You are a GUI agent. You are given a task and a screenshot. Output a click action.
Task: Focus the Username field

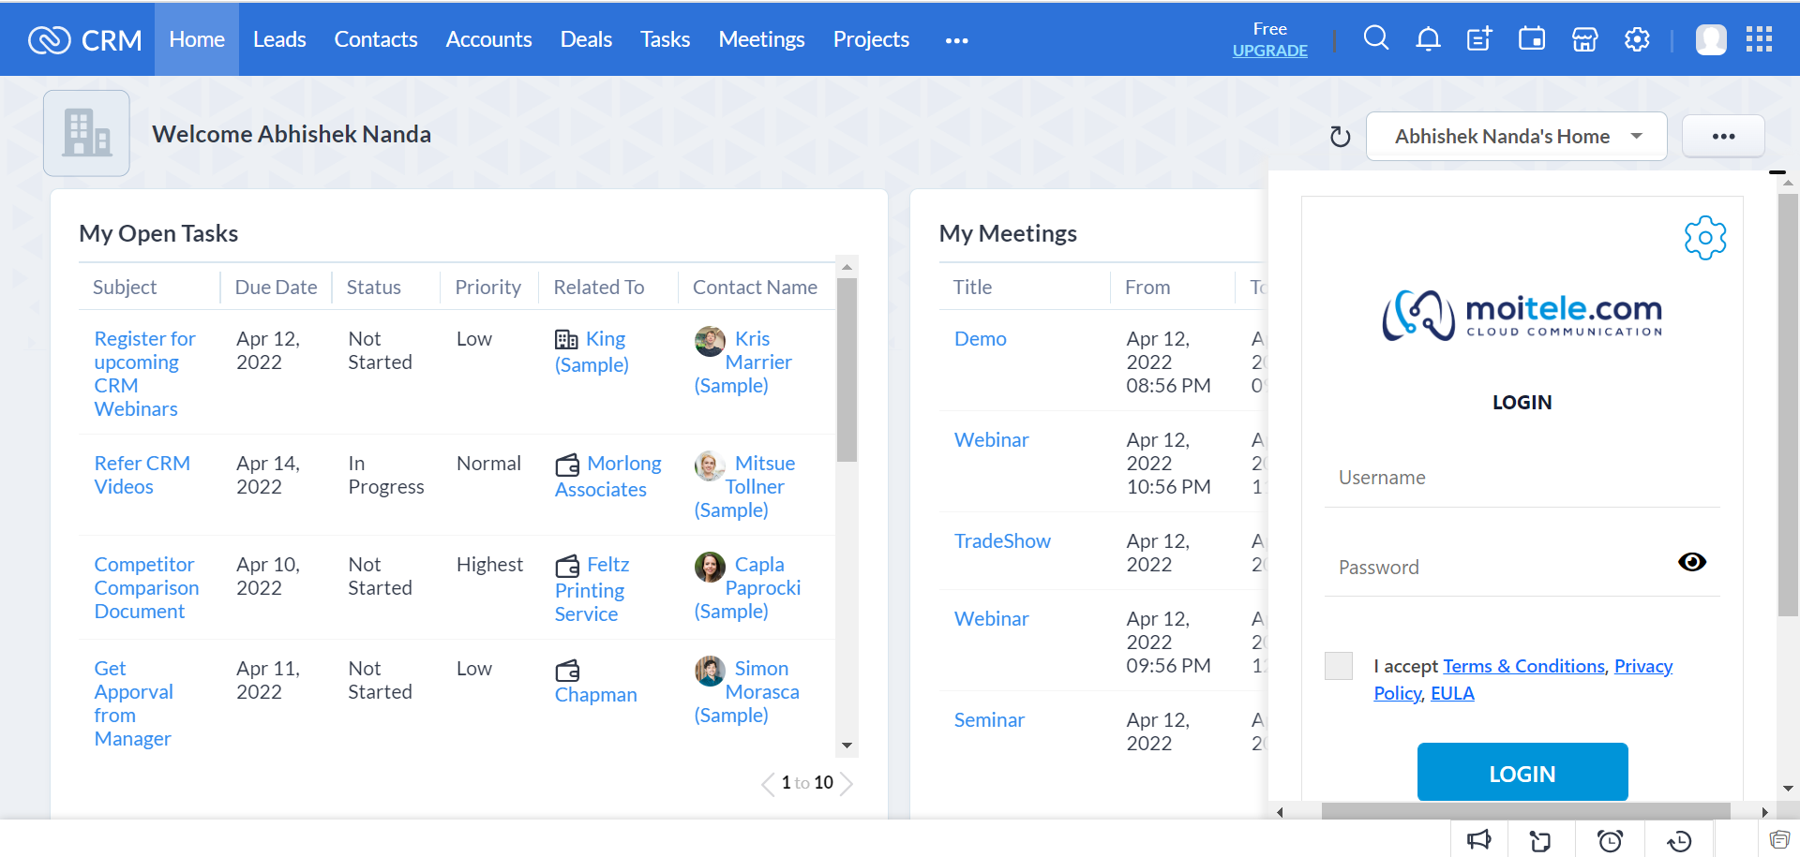(1522, 479)
